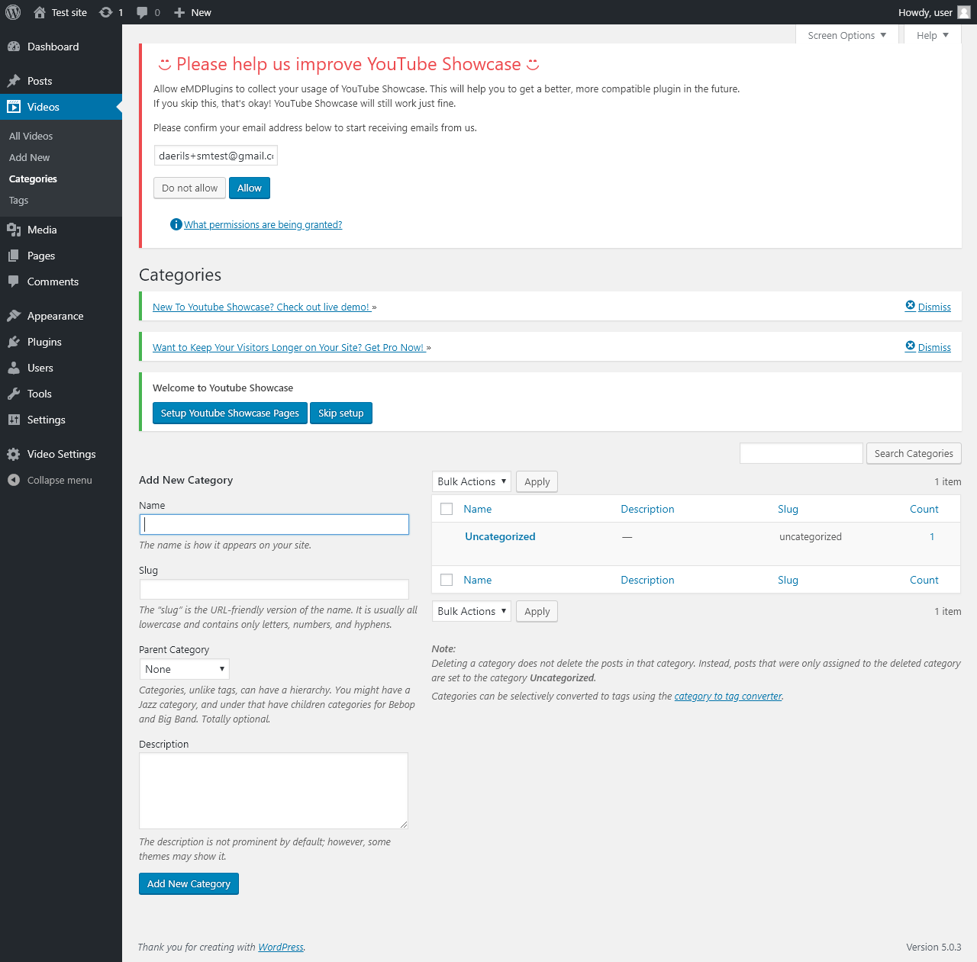Click the Do not allow button
The width and height of the screenshot is (977, 962).
point(190,188)
